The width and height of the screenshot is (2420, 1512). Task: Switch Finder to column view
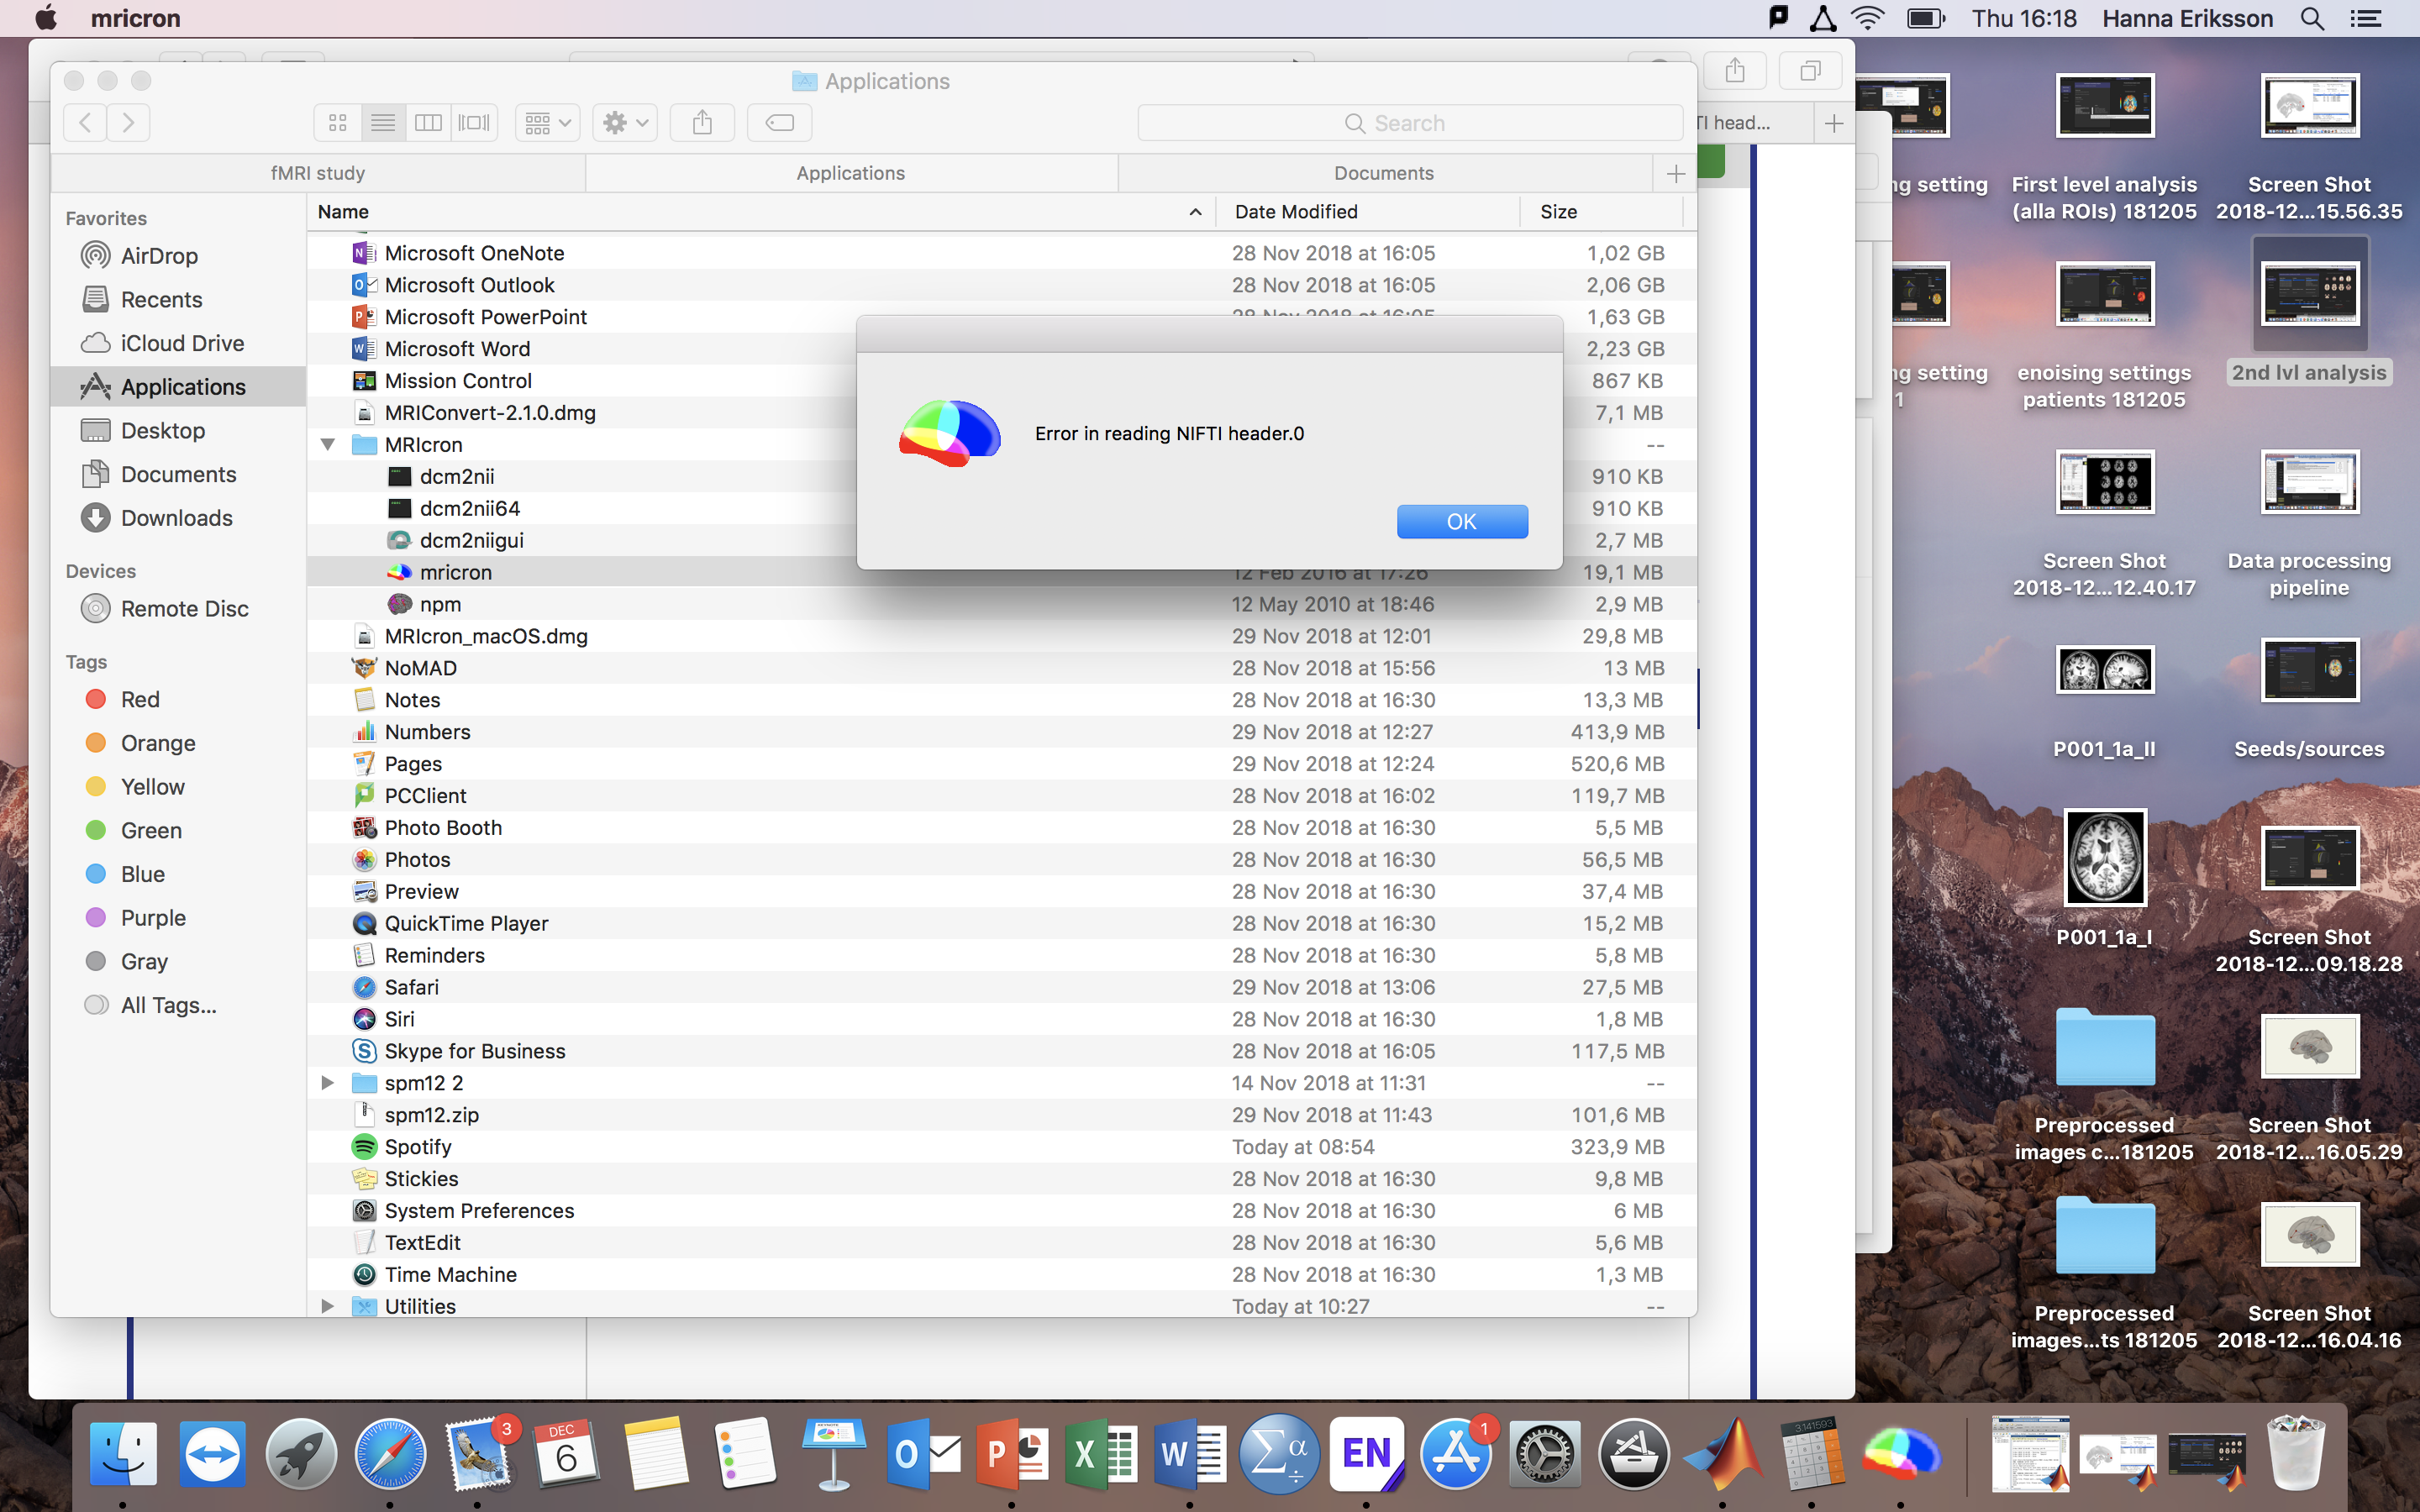(x=428, y=123)
